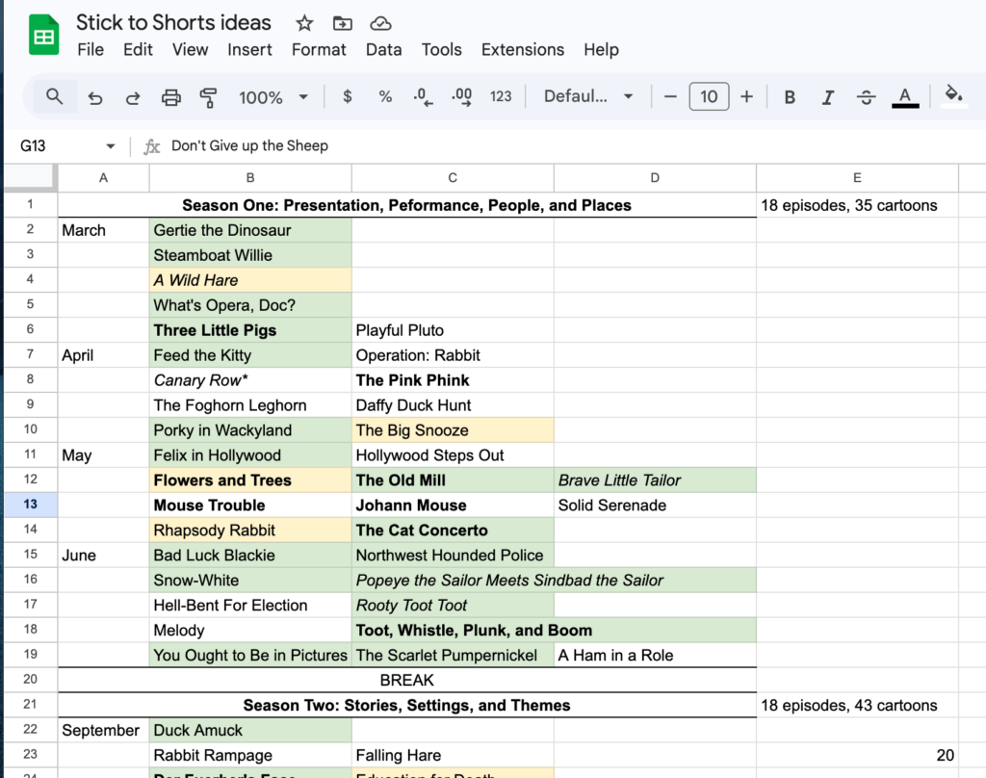Increase decimal places
986x778 pixels.
(462, 96)
